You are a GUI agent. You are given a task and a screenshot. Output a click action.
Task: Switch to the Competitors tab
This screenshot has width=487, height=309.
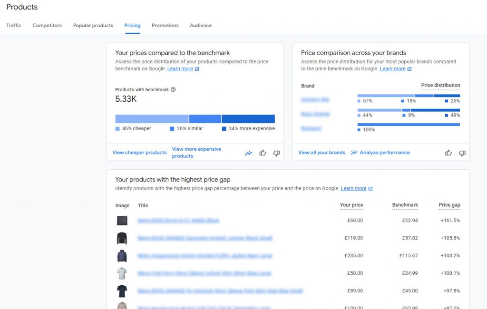tap(47, 26)
